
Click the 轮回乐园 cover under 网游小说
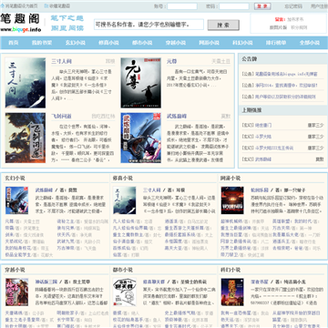coord(232,200)
